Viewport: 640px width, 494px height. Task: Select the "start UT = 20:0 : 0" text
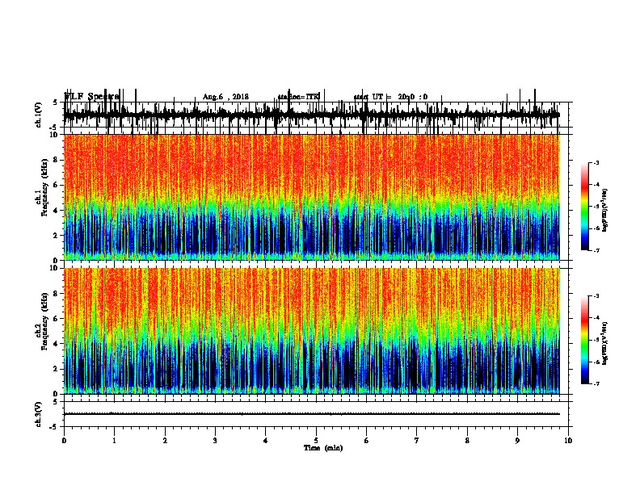390,97
